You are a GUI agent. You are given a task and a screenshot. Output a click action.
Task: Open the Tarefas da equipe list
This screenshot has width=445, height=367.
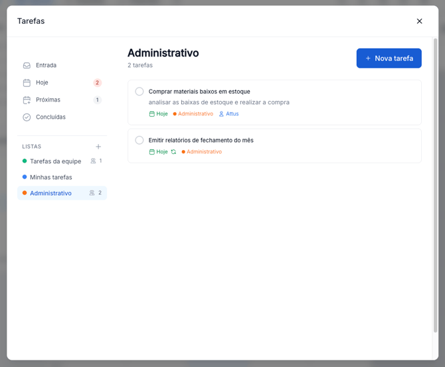click(x=55, y=161)
